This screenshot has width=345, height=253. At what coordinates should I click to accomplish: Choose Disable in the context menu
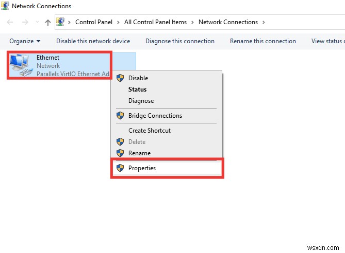(138, 78)
